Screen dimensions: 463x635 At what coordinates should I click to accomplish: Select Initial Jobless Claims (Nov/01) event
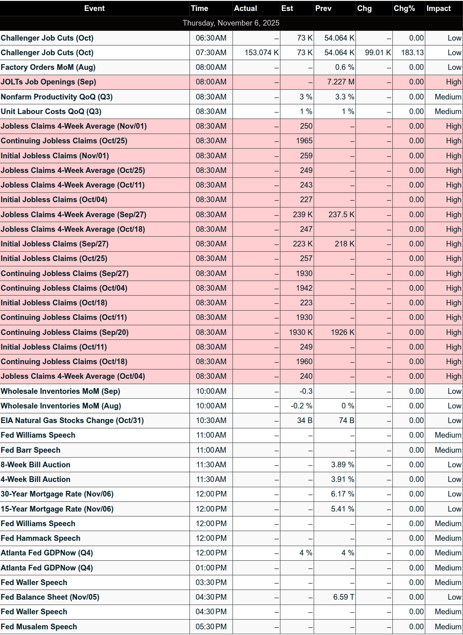point(55,156)
